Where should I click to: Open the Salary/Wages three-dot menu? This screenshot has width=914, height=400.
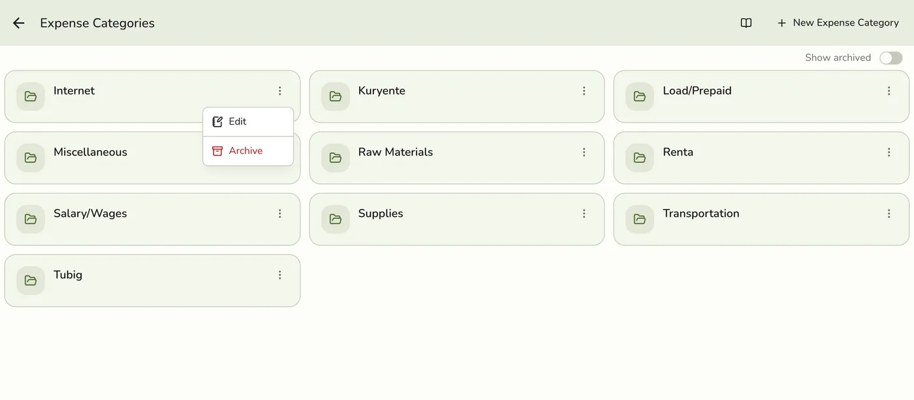[x=279, y=213]
